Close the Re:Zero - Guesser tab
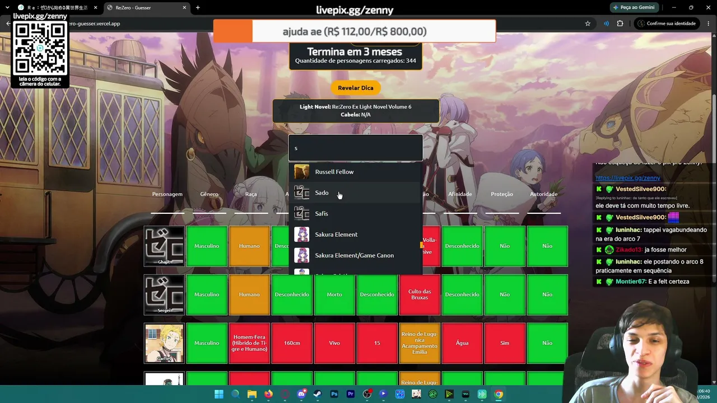Screen dimensions: 717x403 point(184,8)
